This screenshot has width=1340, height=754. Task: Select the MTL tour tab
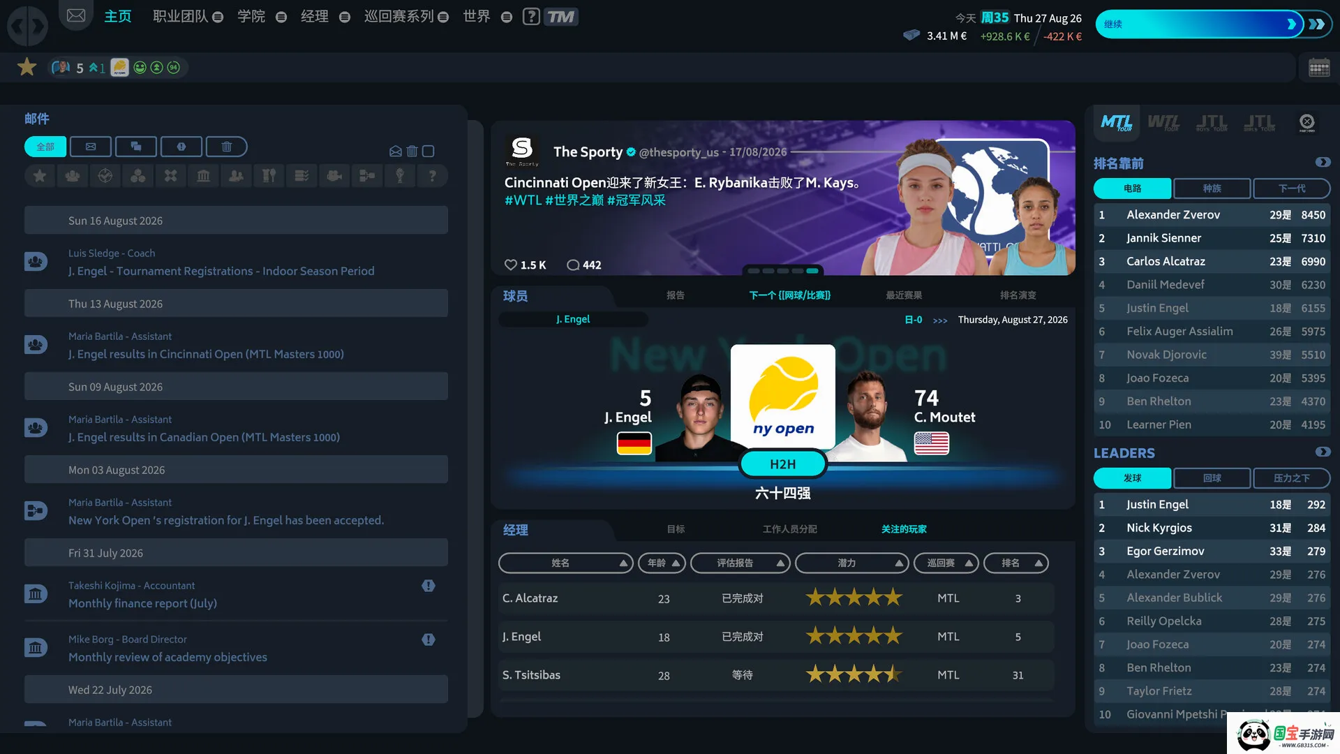tap(1116, 123)
